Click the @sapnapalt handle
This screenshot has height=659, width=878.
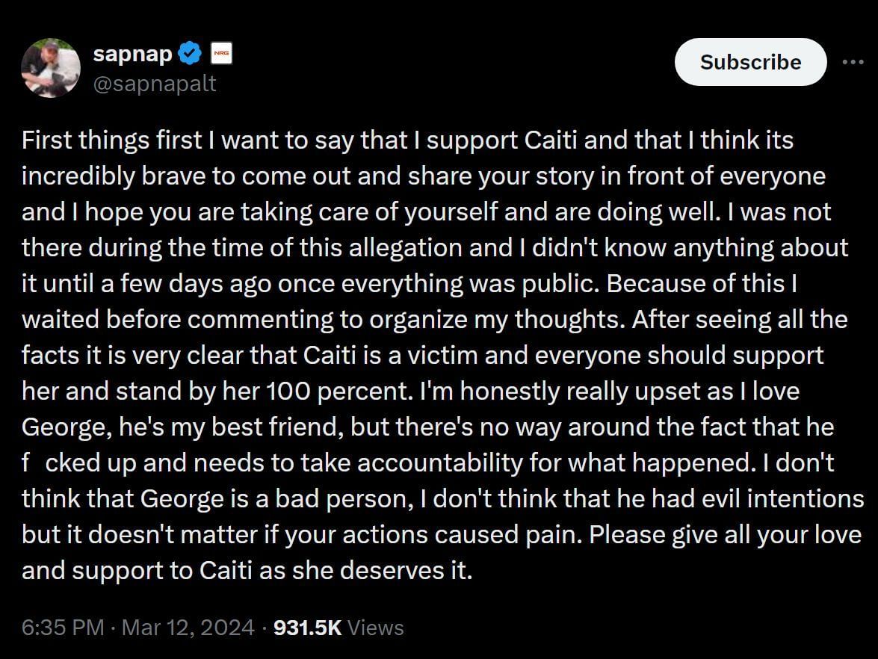[154, 84]
